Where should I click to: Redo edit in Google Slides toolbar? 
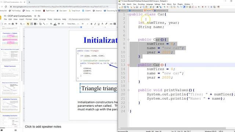coord(9,24)
